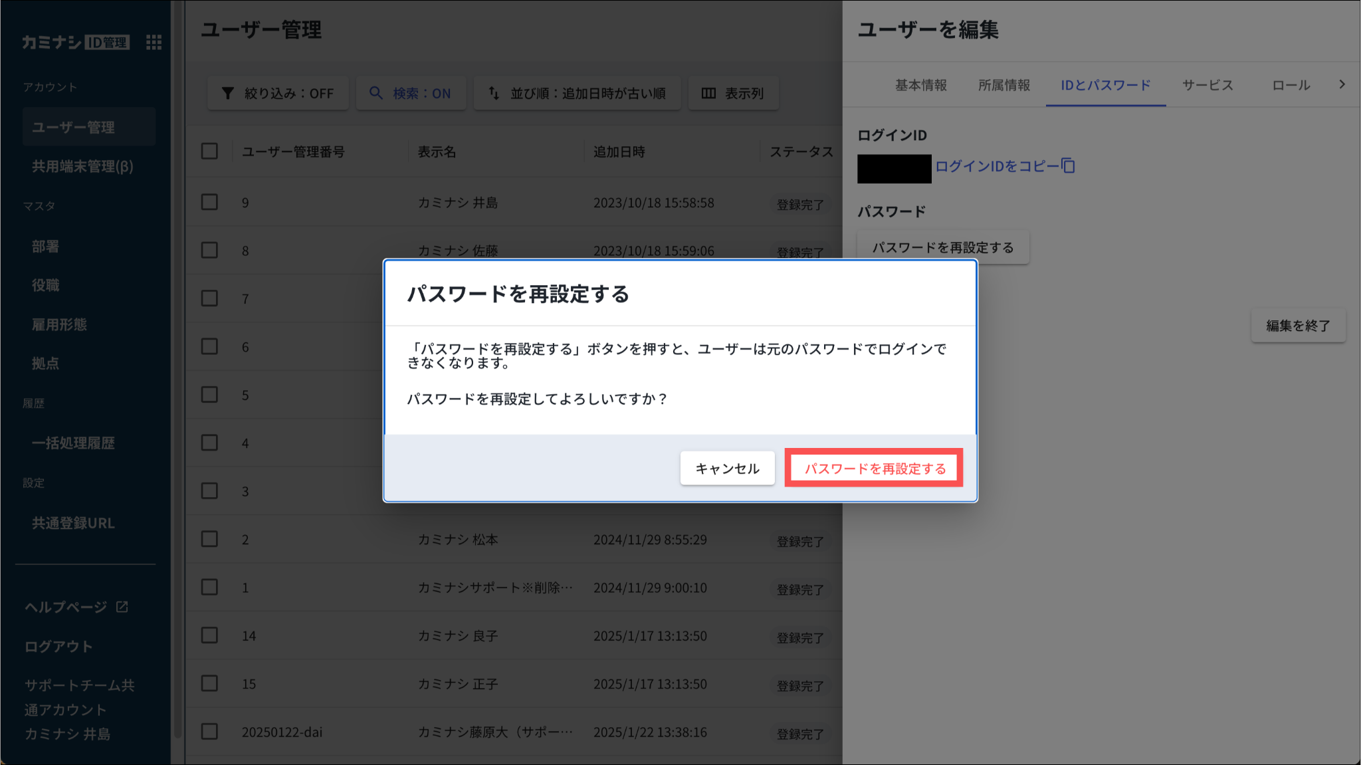
Task: Click the filter funnel icon
Action: 227,93
